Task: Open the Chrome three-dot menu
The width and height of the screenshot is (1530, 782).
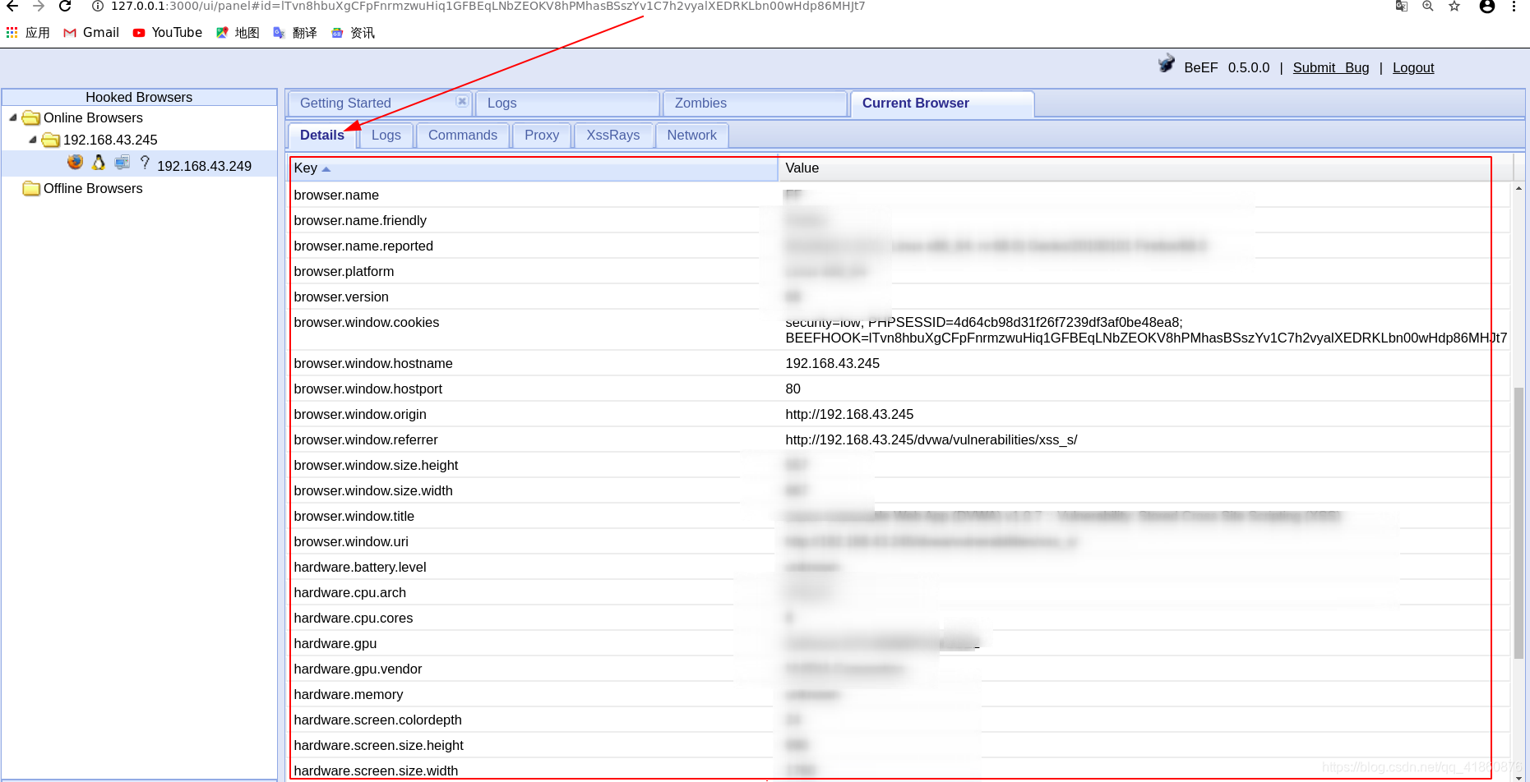Action: (x=1514, y=6)
